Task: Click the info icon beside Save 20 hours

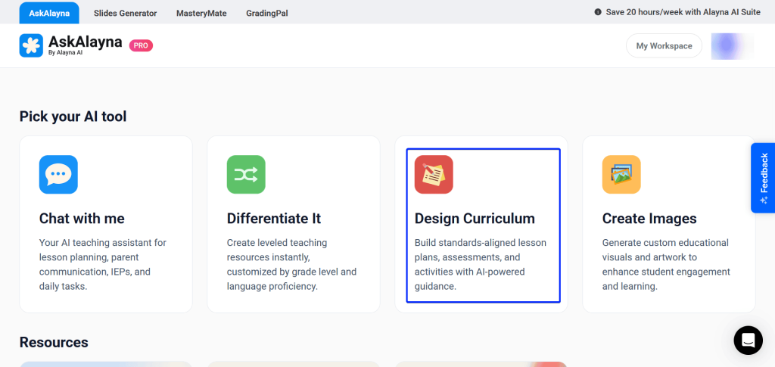Action: pos(598,13)
